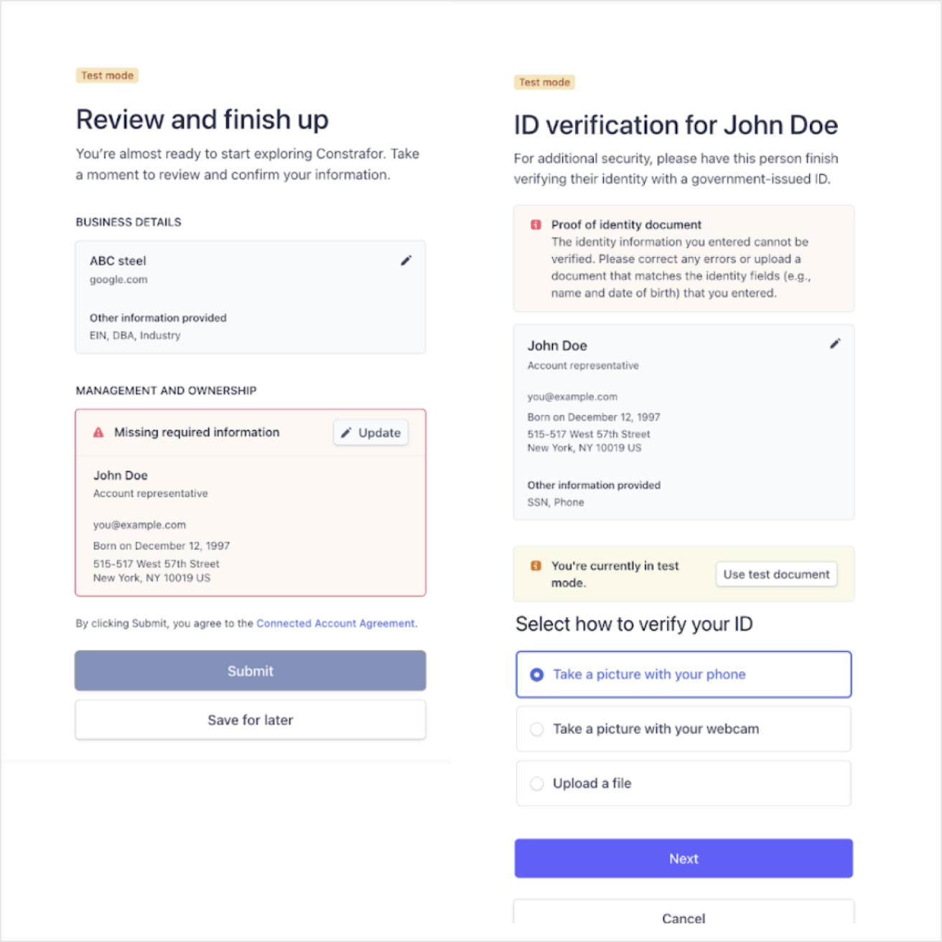The width and height of the screenshot is (942, 942).
Task: Open the ABC steel business details card
Action: coord(251,297)
